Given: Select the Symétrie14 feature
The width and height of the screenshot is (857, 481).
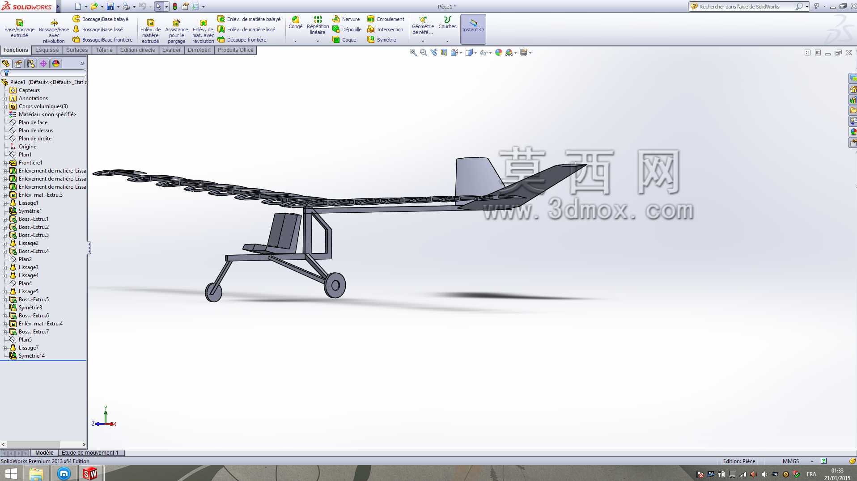Looking at the screenshot, I should tap(31, 356).
